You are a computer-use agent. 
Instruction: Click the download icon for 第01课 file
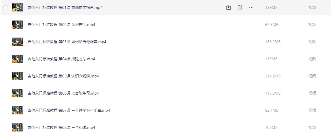tap(228, 8)
